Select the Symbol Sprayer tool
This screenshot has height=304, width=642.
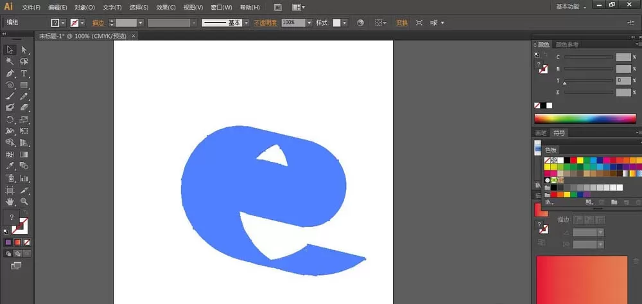(10, 178)
